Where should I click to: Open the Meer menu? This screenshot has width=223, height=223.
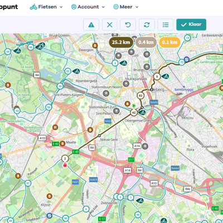pyautogui.click(x=126, y=7)
